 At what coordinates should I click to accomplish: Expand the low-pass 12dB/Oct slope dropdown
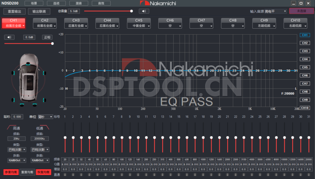40,160
